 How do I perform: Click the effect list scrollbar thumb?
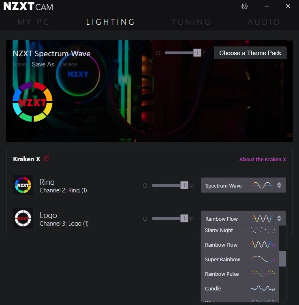(x=282, y=258)
